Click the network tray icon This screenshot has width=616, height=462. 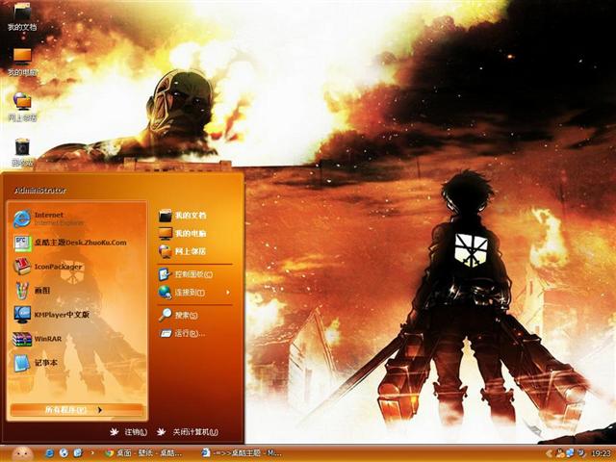pos(570,453)
